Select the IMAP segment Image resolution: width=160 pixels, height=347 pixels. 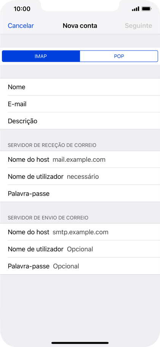tap(41, 56)
